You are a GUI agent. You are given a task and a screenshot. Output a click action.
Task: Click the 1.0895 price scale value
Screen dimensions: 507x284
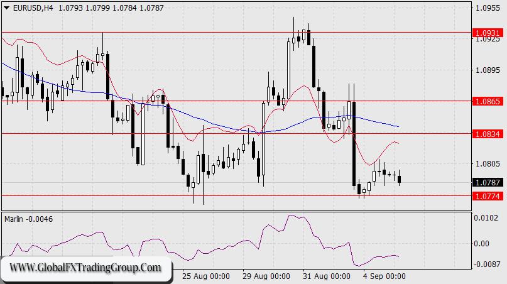pos(488,70)
